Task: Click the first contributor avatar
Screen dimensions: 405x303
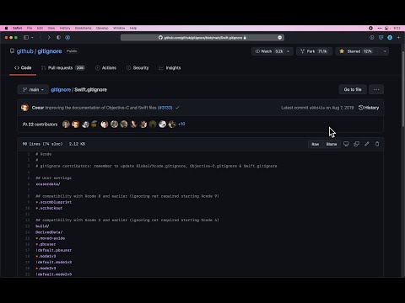Action: 66,124
